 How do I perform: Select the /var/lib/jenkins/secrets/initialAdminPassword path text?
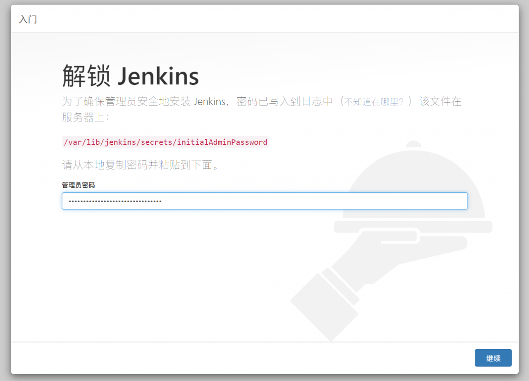click(x=165, y=142)
